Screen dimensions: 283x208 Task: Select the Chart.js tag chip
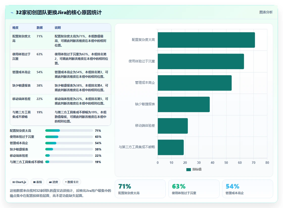[x=19, y=182]
